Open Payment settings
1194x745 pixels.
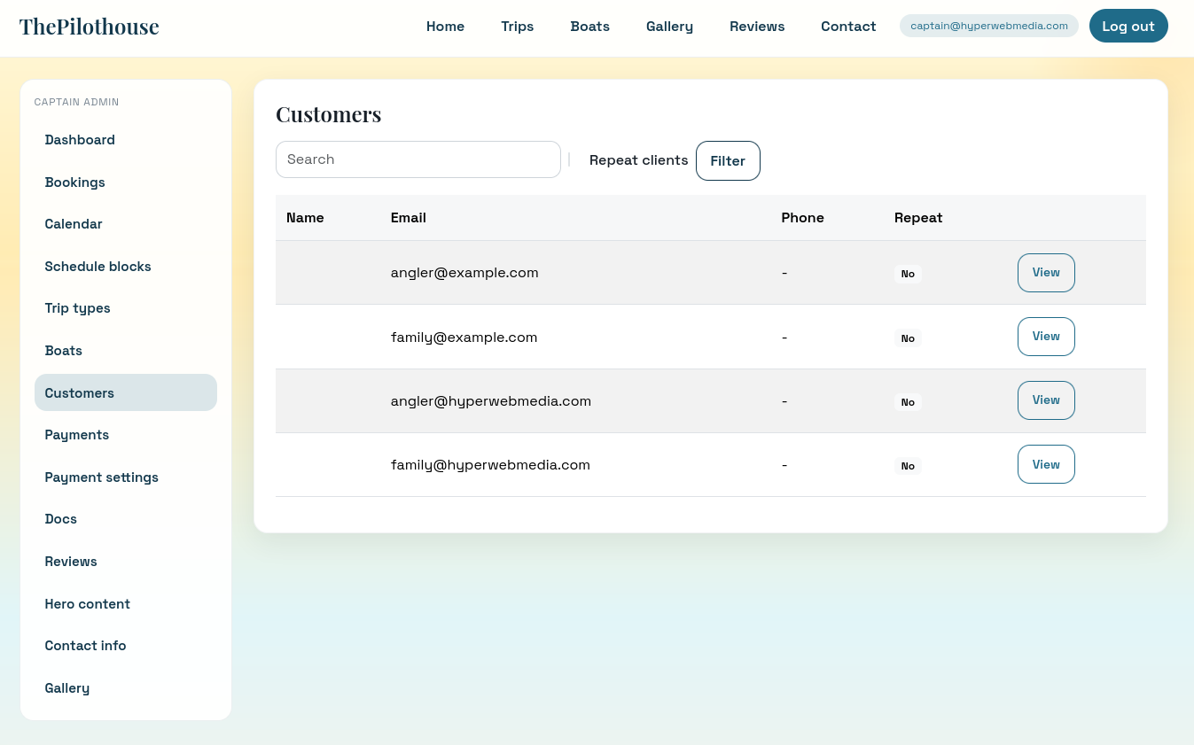point(101,477)
